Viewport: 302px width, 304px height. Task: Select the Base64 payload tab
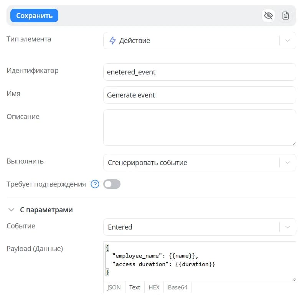pyautogui.click(x=178, y=287)
